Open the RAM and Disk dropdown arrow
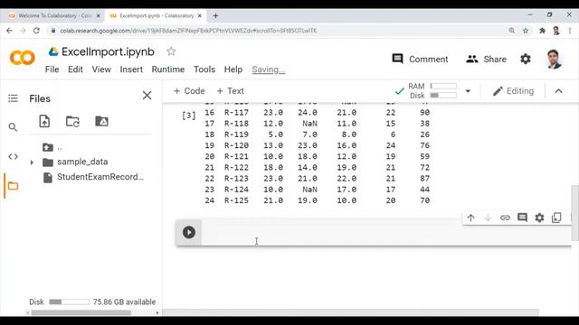Screen dimensions: 579x325 click(468, 91)
